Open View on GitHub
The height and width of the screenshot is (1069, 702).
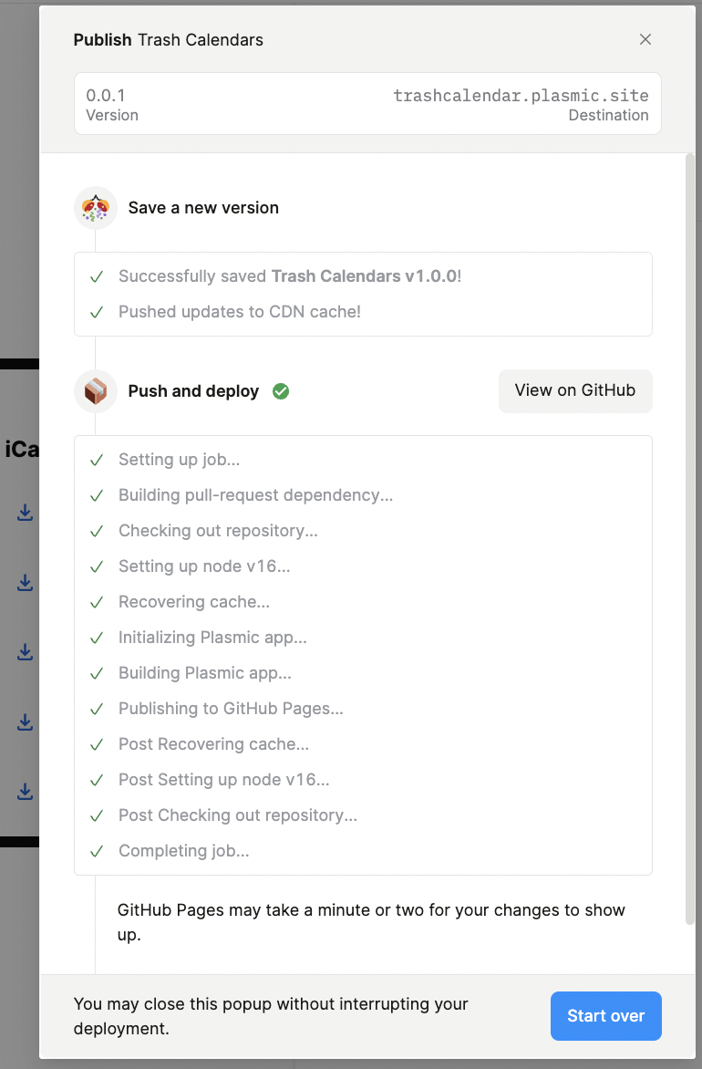tap(575, 390)
